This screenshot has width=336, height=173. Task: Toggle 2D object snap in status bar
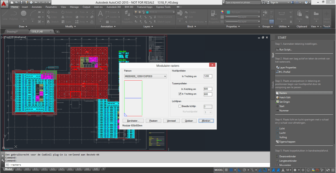pos(265,170)
